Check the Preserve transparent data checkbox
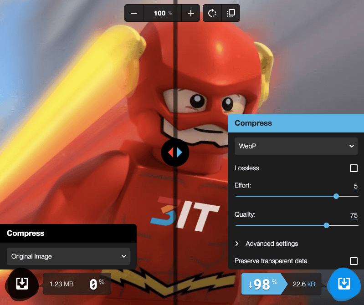Screen dimensions: 364x305 point(354,261)
